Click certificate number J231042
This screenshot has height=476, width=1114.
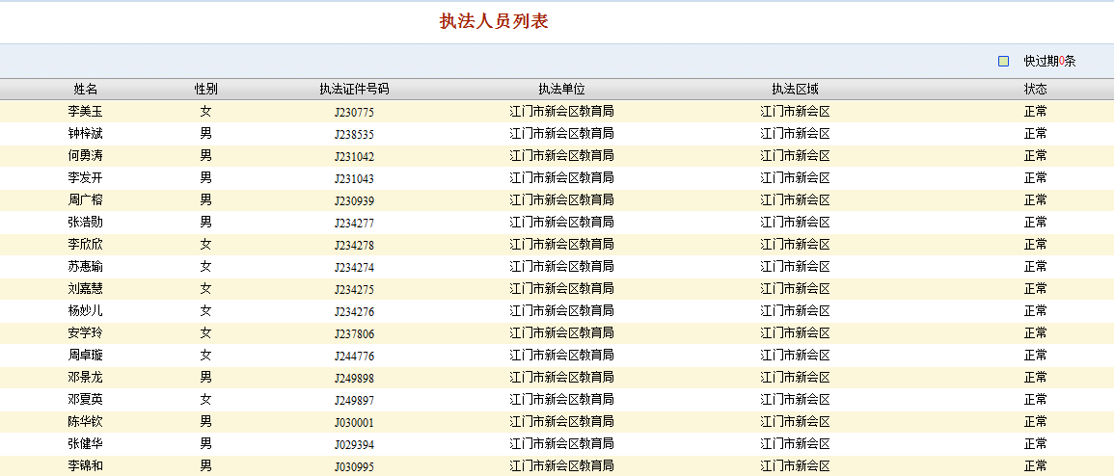pos(355,156)
